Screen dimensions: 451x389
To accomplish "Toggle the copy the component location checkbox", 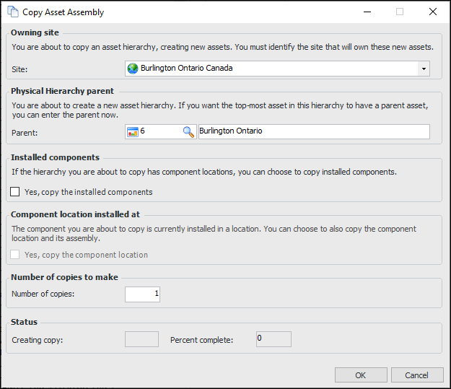I will tap(15, 255).
